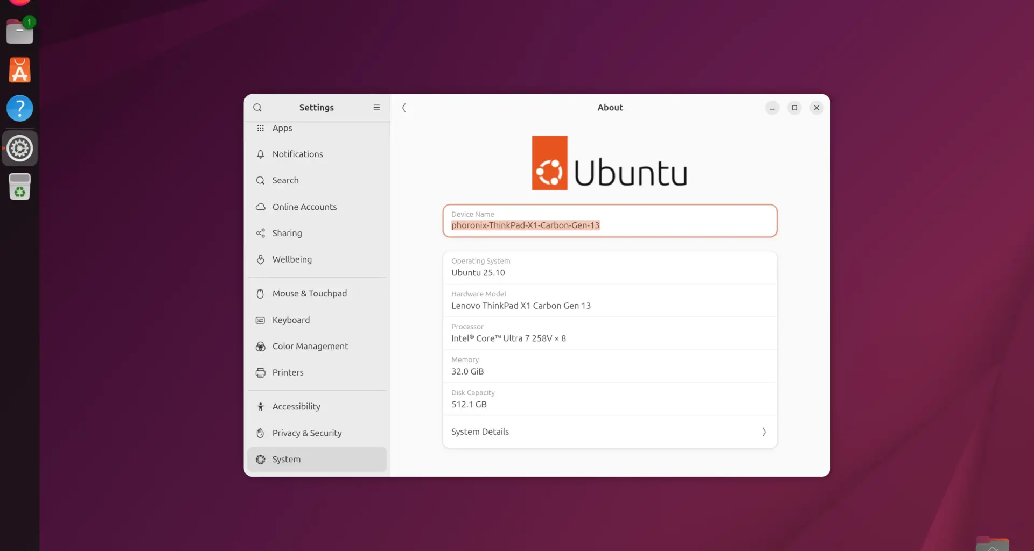The image size is (1034, 551).
Task: Click the Sharing settings icon
Action: point(261,233)
